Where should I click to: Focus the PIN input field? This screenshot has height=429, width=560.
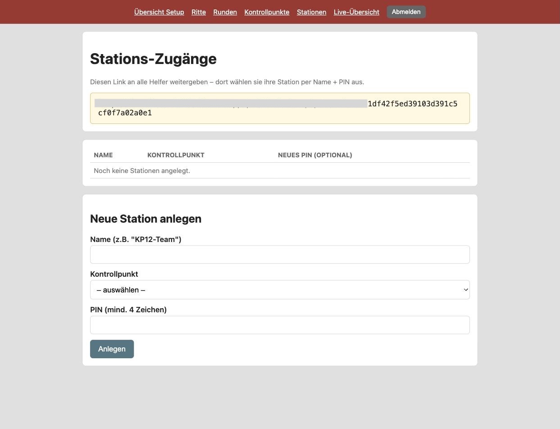pyautogui.click(x=280, y=325)
